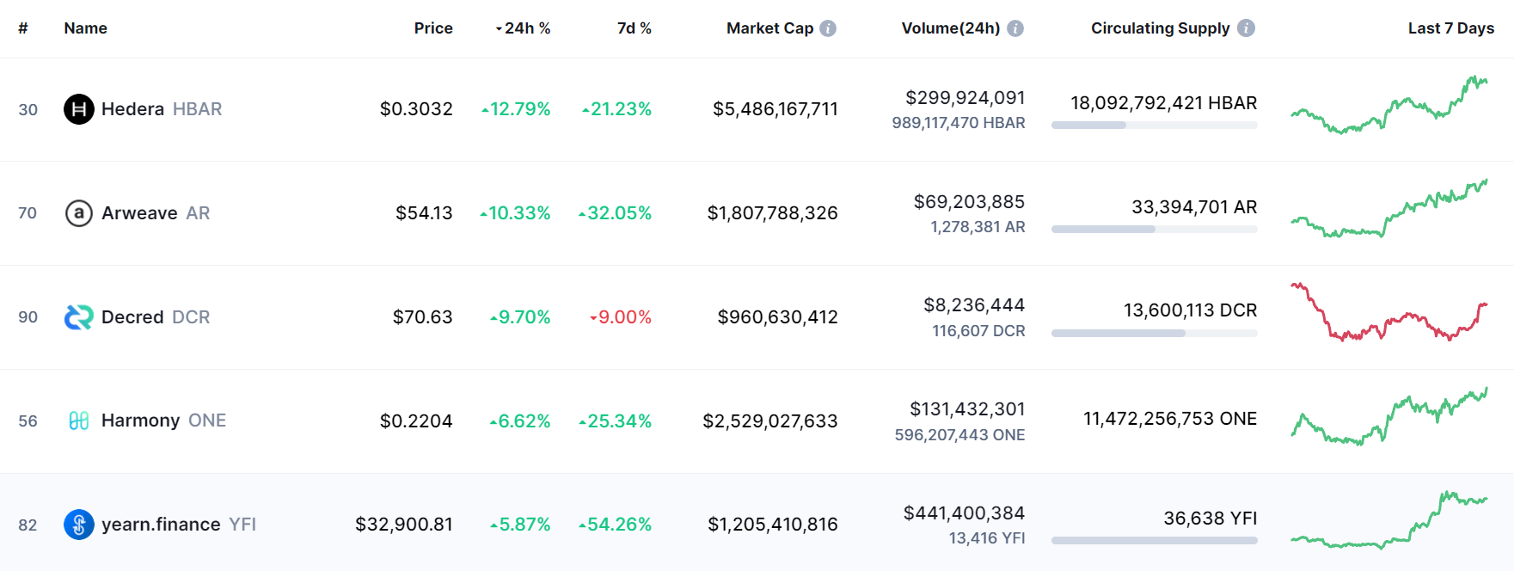The height and width of the screenshot is (571, 1514).
Task: Select yearn.finance's 54.26% weekly change
Action: (x=617, y=525)
